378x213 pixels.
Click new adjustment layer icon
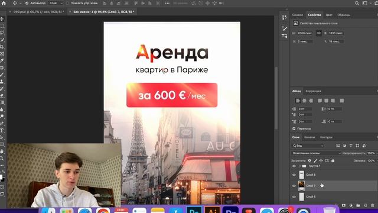click(351, 205)
